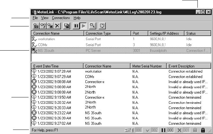Click info icon on 9:27:02 AM event
213x134 pixels.
point(34,123)
